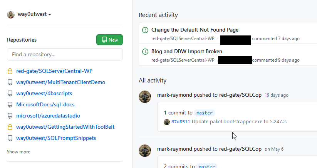Click open issue icon for Blog and DBW Import Broken
Screen dimensions: 317x168
pyautogui.click(x=145, y=51)
